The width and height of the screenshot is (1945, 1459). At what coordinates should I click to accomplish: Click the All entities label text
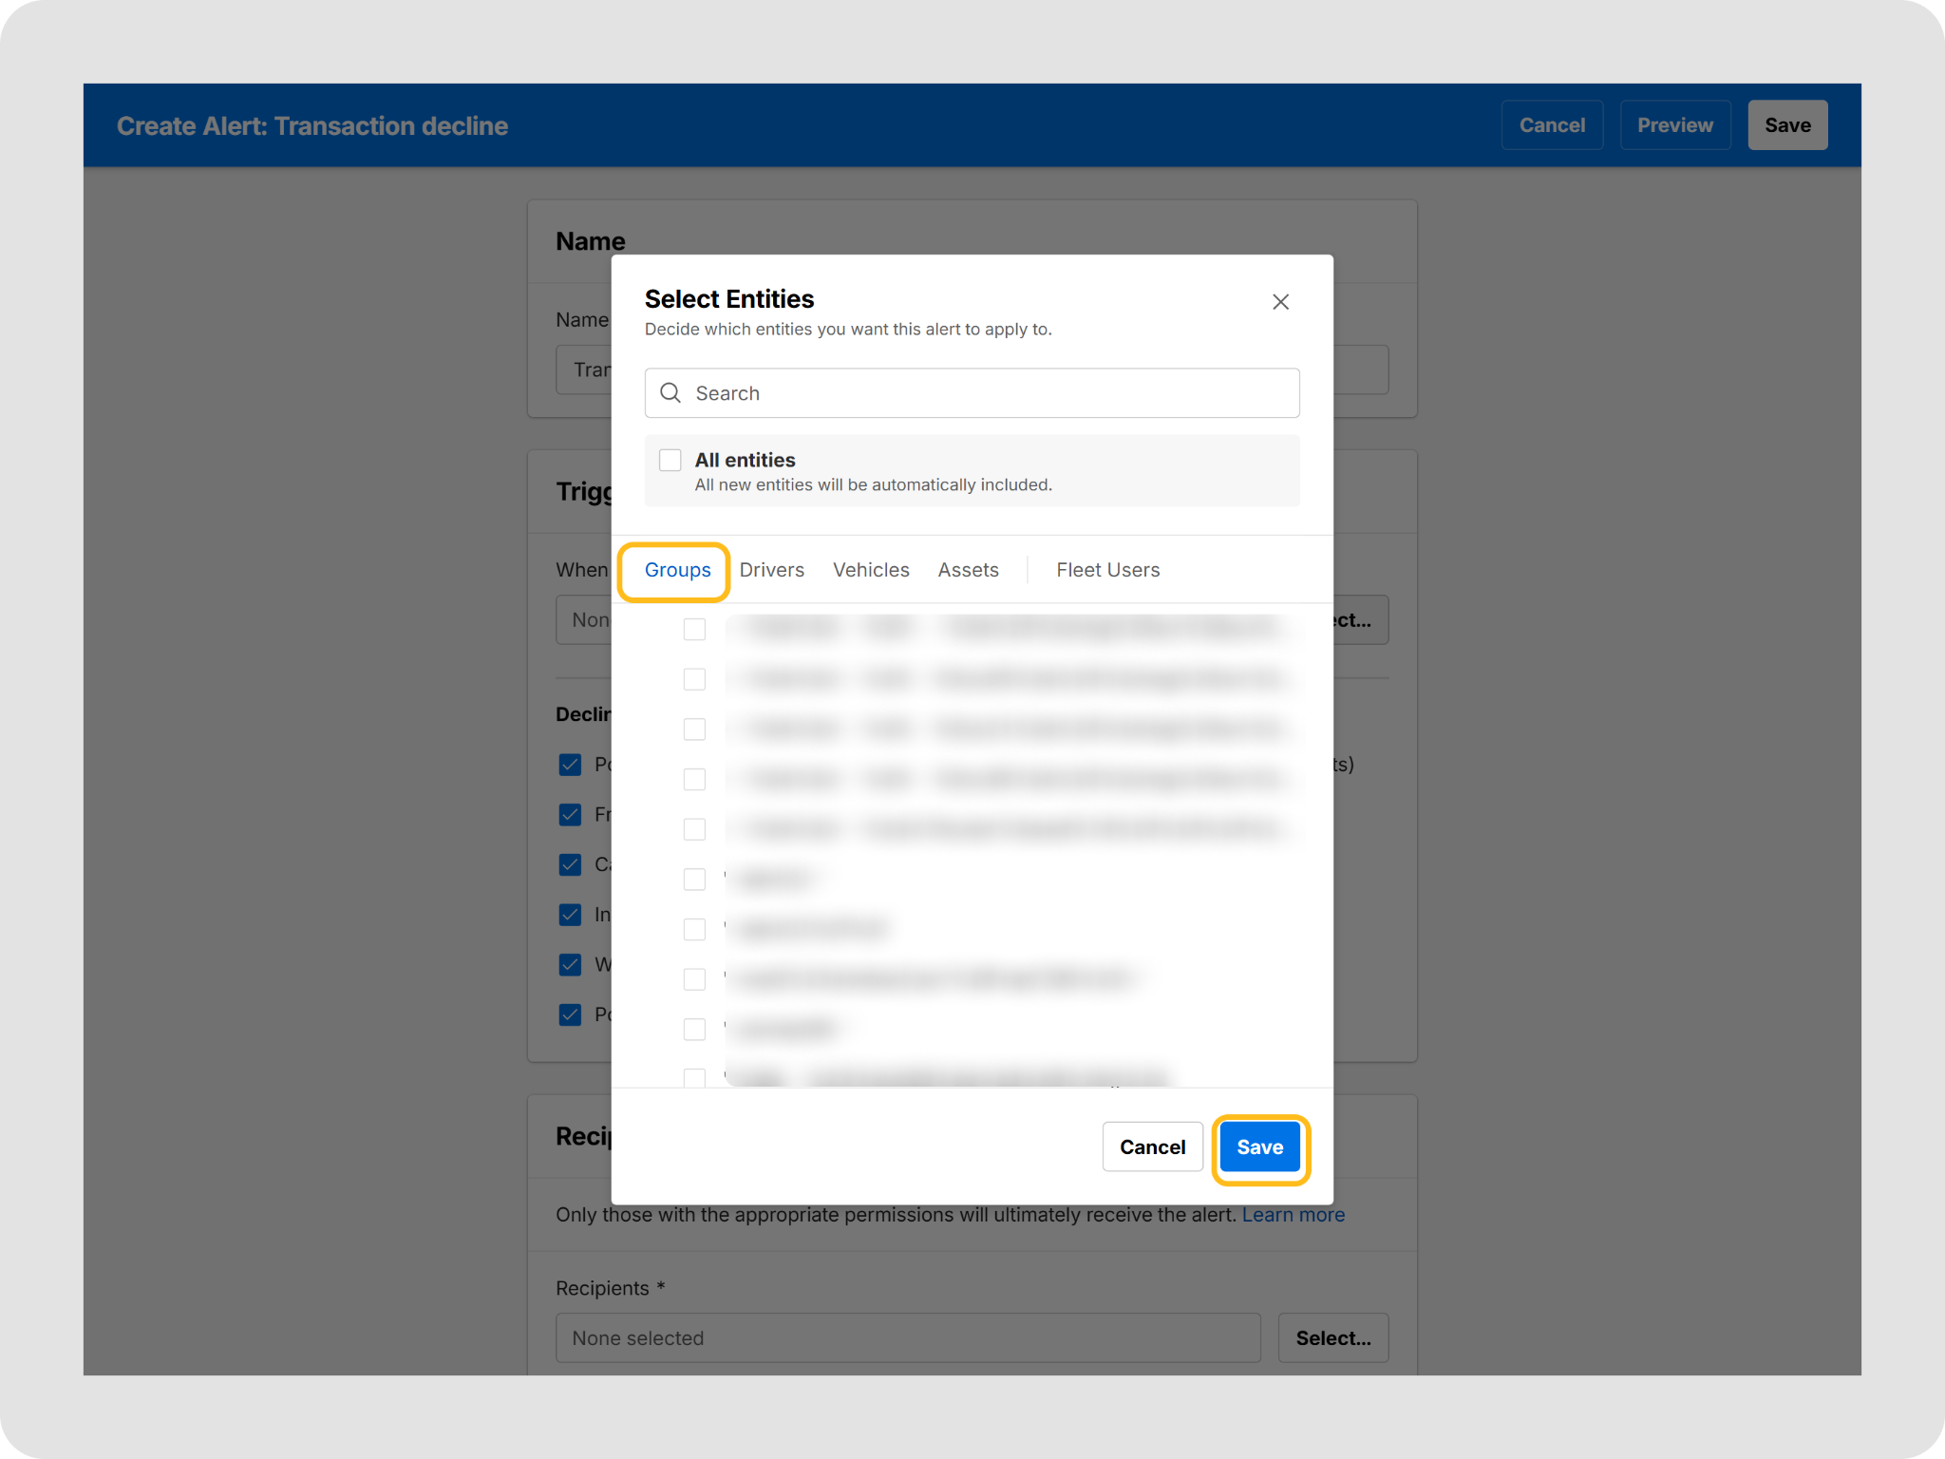(x=745, y=460)
